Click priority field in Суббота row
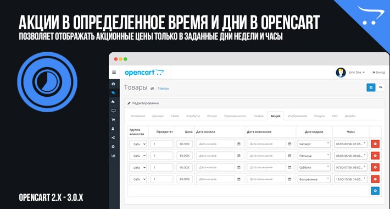Viewport: 390px width, 209px height. (161, 167)
